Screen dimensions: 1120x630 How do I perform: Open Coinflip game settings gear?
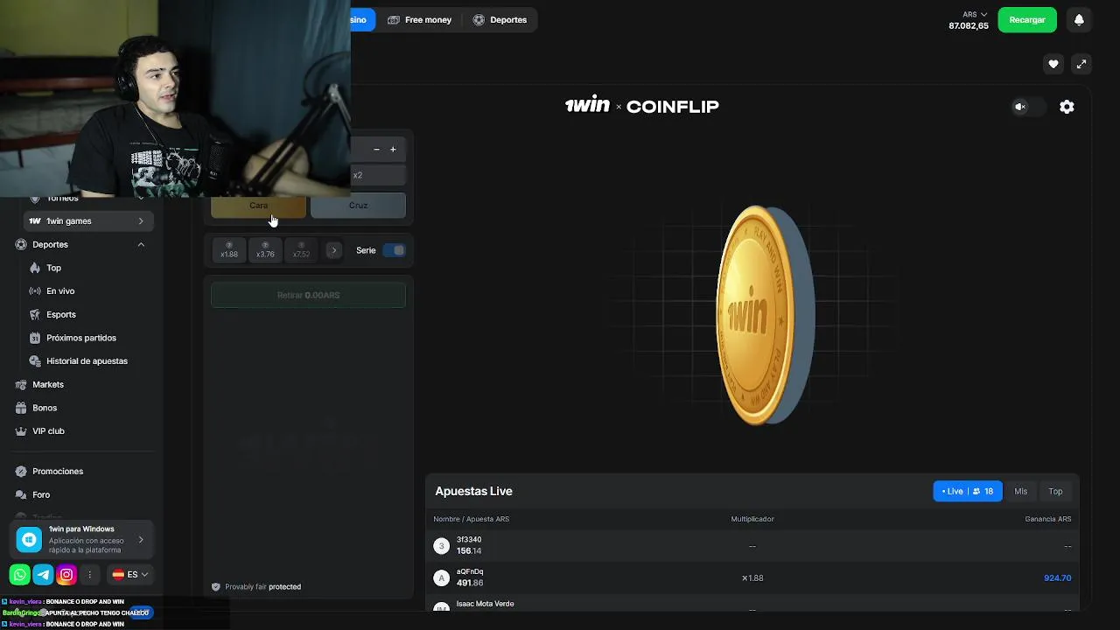tap(1067, 107)
